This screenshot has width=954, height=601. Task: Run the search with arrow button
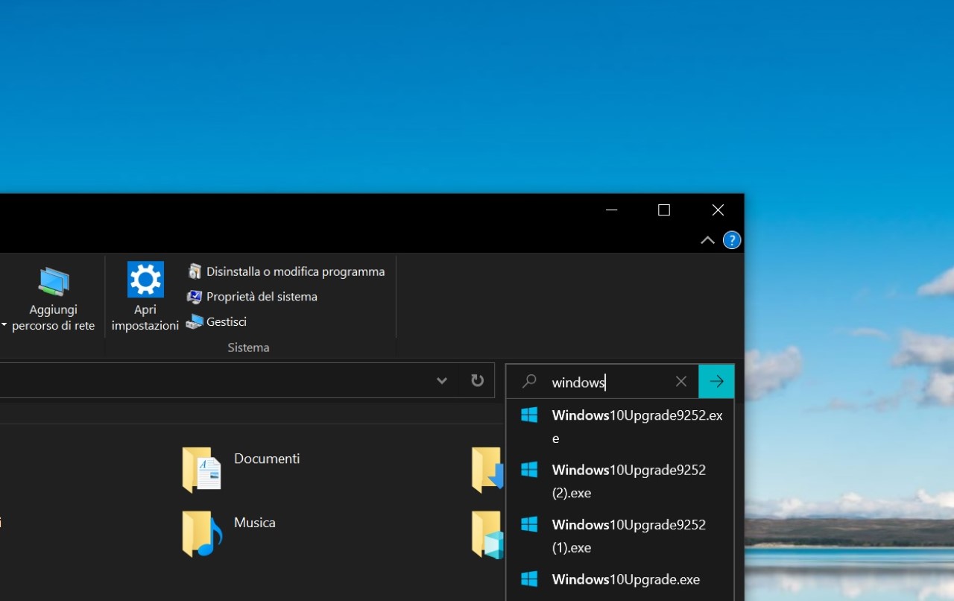coord(716,382)
